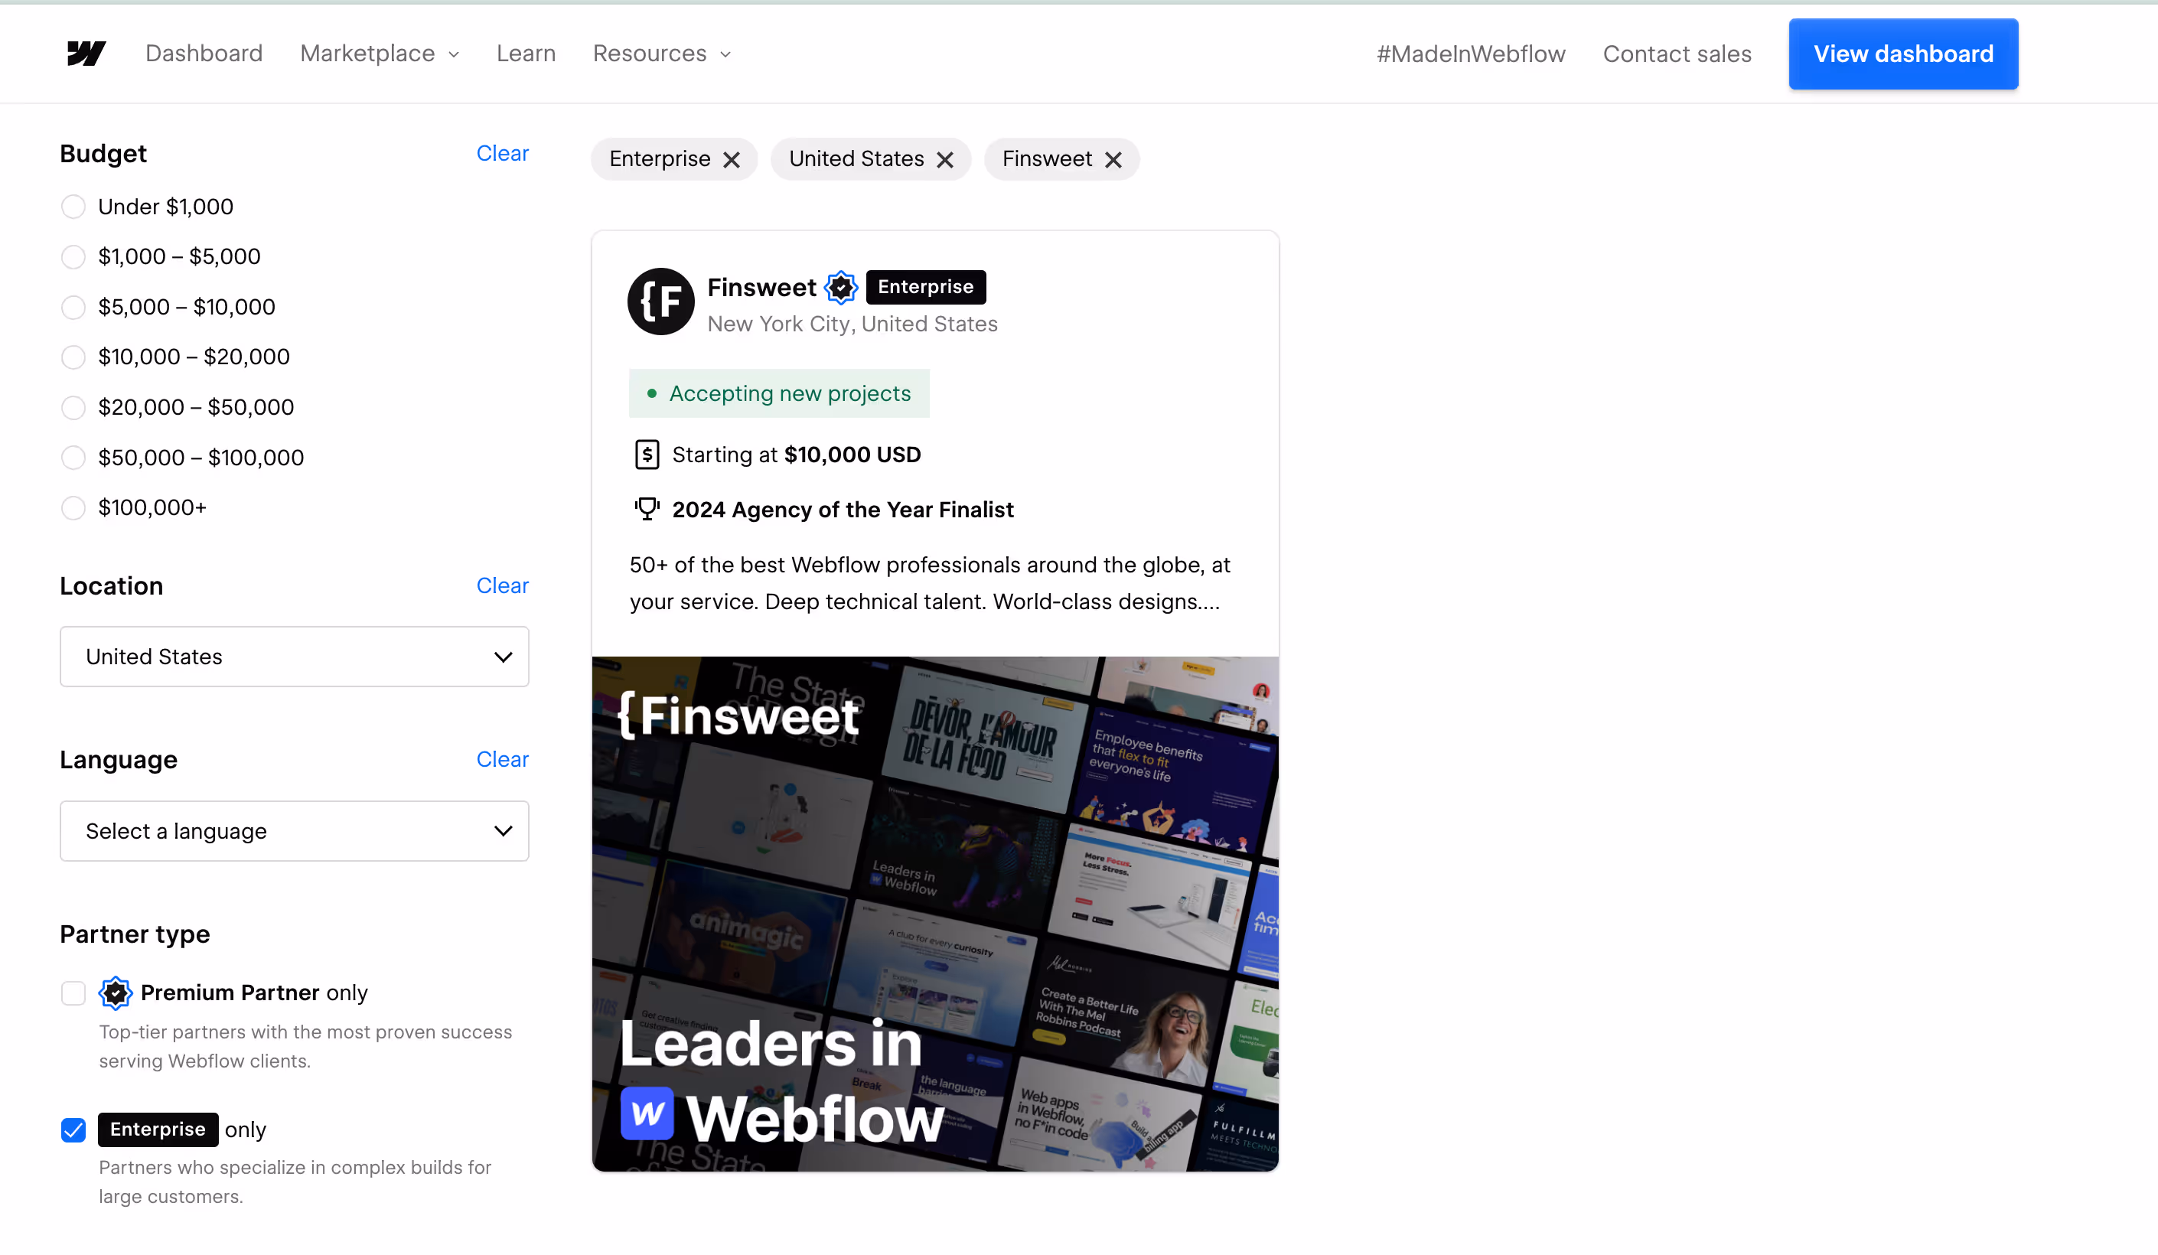Open the #MadeInWebflow link
This screenshot has height=1255, width=2158.
[x=1470, y=54]
